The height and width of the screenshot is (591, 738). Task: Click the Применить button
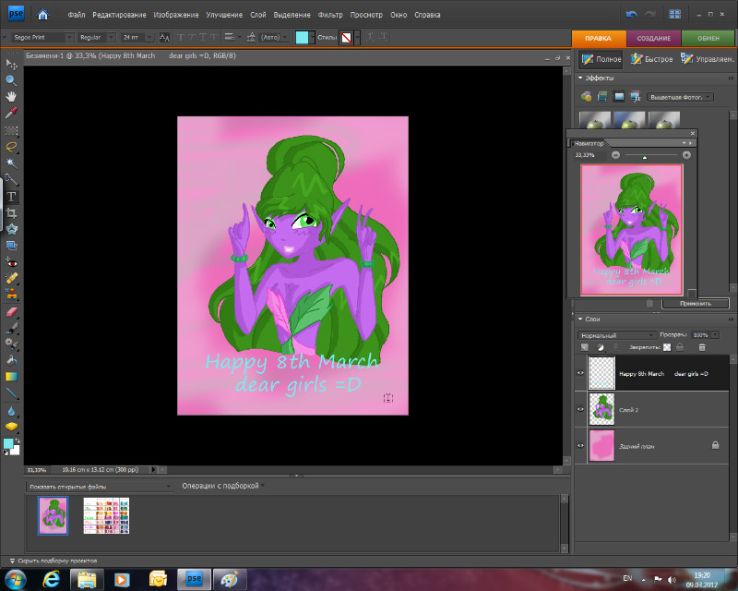(x=695, y=303)
